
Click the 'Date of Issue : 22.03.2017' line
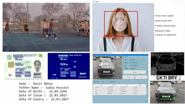pyautogui.click(x=43, y=95)
